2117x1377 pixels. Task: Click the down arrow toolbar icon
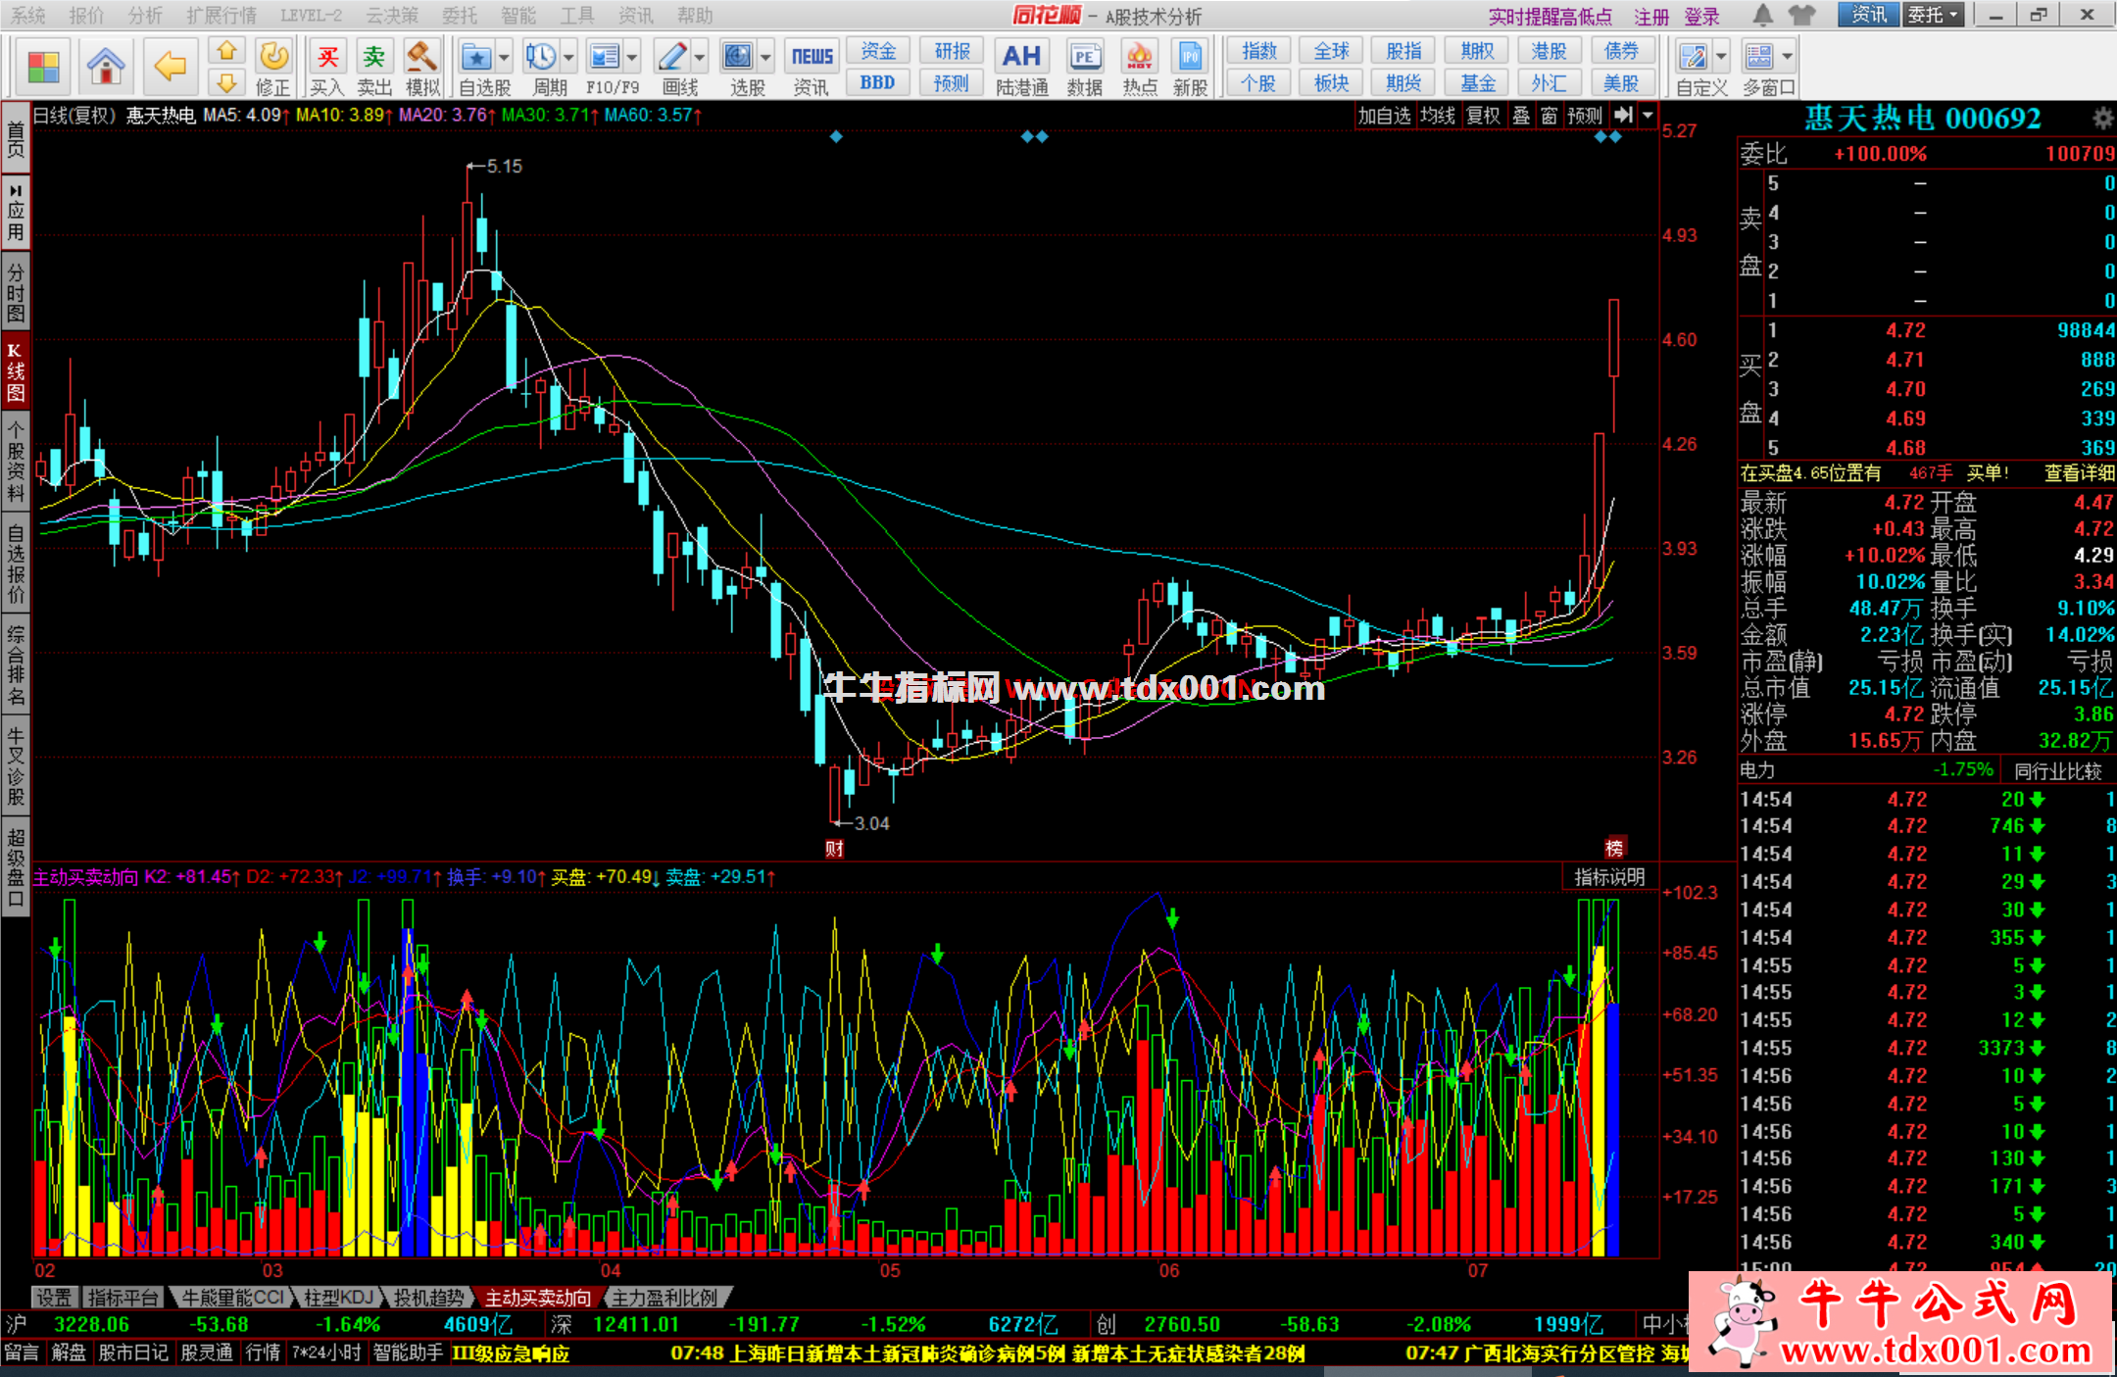click(226, 82)
